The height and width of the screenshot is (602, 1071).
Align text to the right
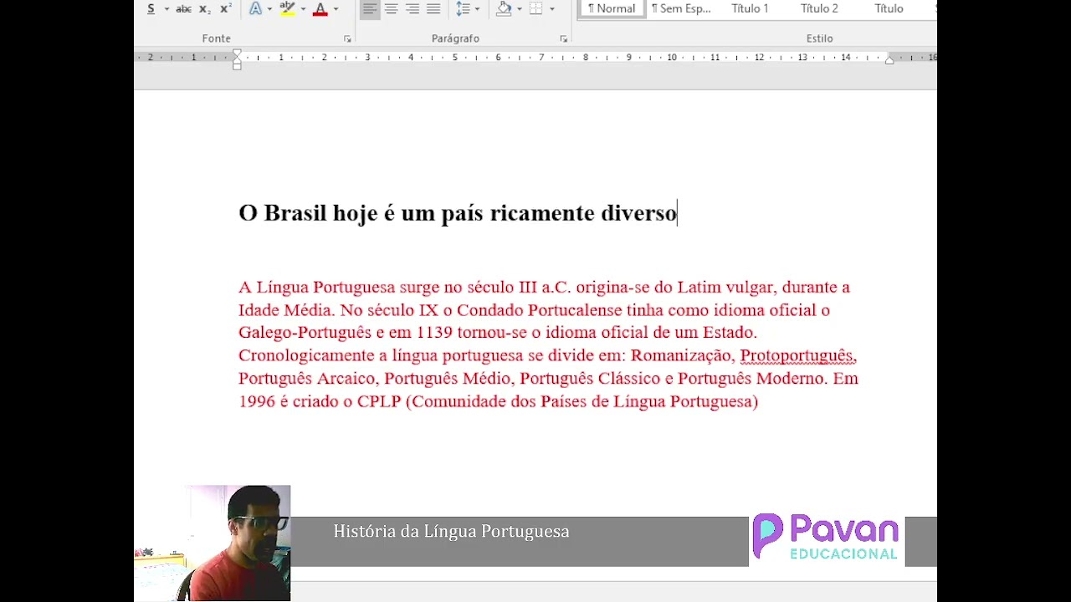click(x=413, y=9)
